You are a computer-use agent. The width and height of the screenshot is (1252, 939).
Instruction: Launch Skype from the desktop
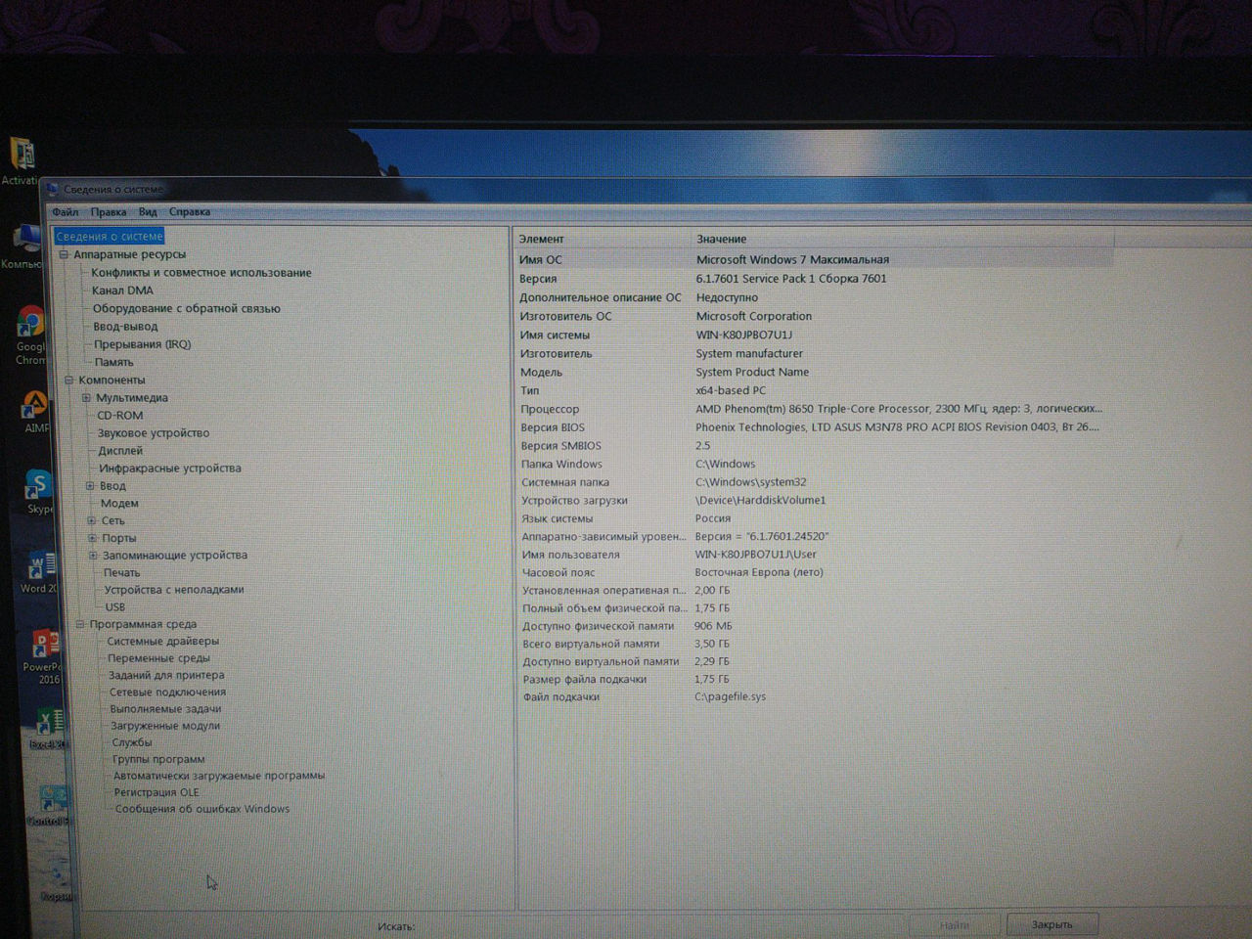click(38, 492)
